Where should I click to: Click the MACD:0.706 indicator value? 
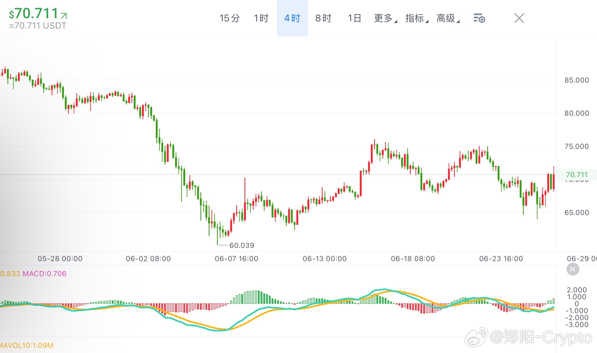click(45, 274)
